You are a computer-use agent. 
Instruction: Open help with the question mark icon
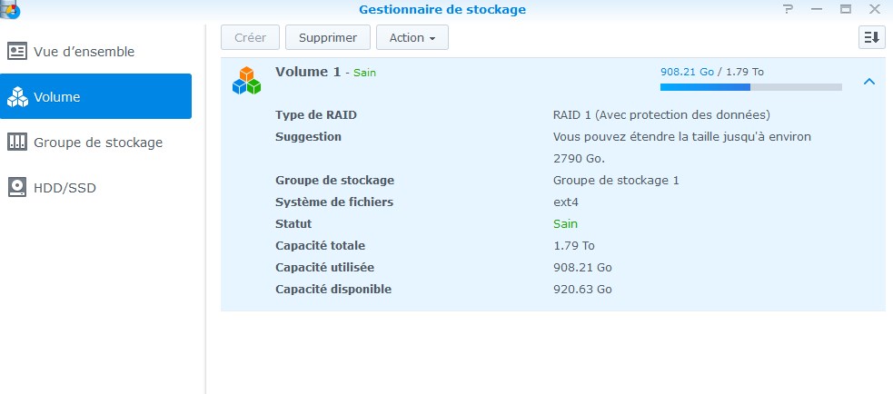(788, 8)
